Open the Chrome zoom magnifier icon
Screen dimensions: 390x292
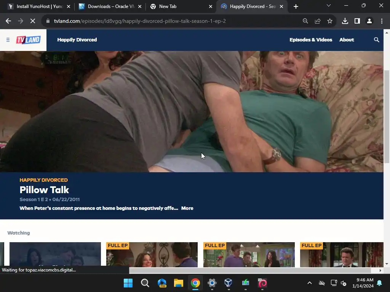pos(305,21)
